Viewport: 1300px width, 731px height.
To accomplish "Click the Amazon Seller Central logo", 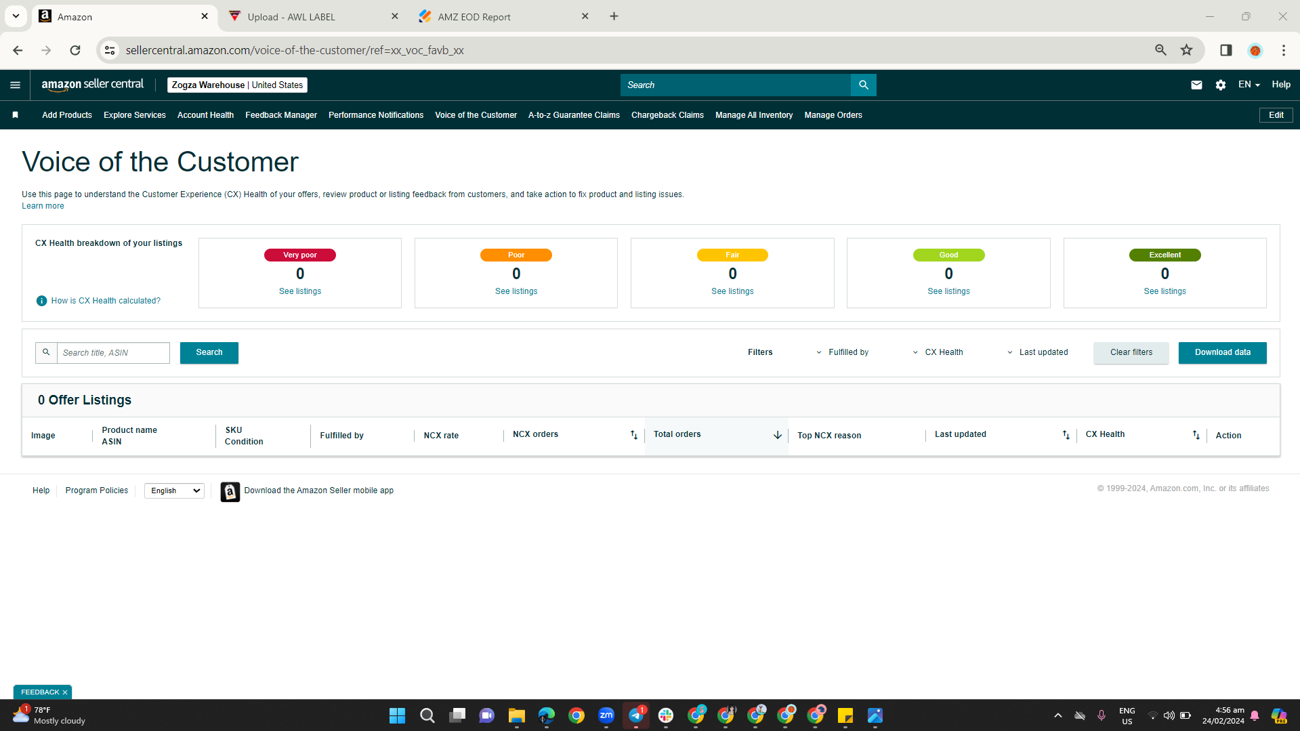I will pos(93,85).
